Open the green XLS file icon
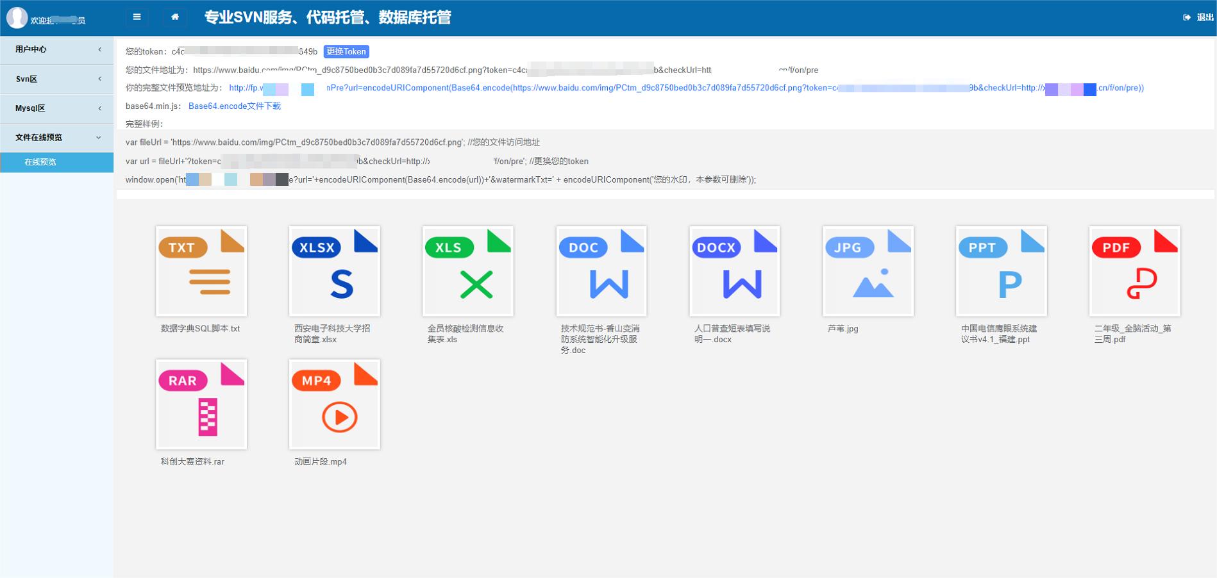Viewport: 1217px width, 578px height. point(468,271)
